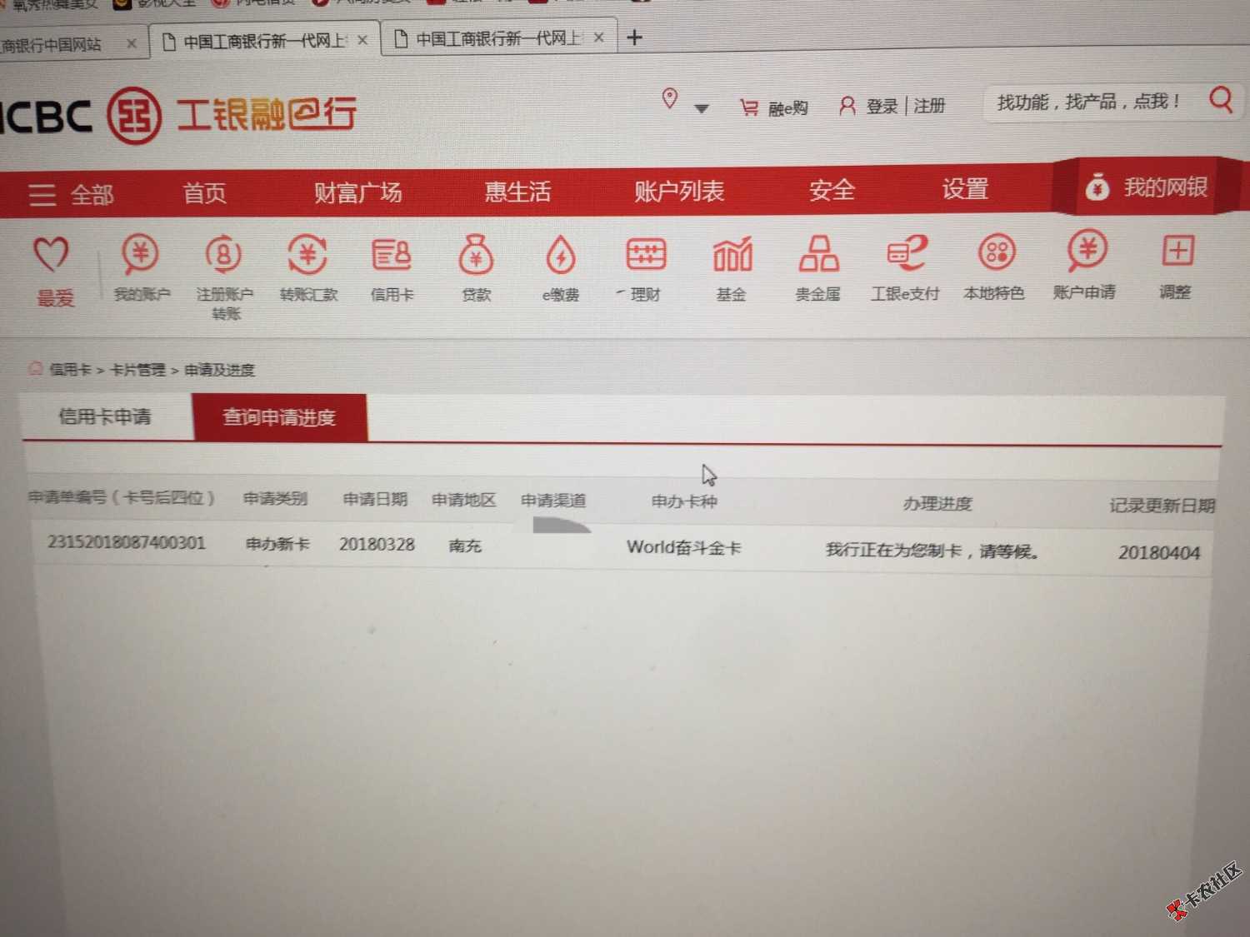Click the 申请地区 column header
Image resolution: width=1250 pixels, height=937 pixels.
click(463, 500)
